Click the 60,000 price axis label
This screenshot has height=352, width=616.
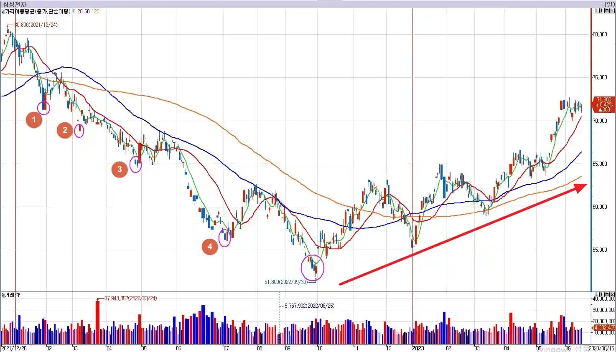click(600, 207)
